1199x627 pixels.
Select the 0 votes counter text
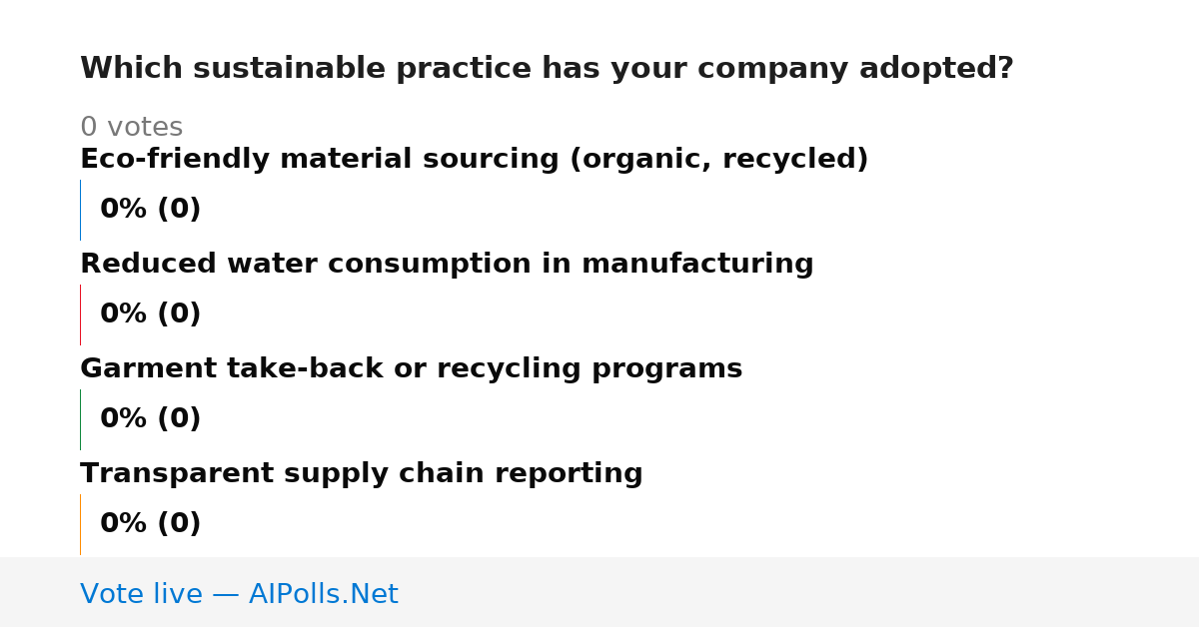click(x=131, y=128)
